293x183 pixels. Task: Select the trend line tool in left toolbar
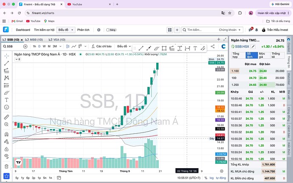click(x=6, y=63)
